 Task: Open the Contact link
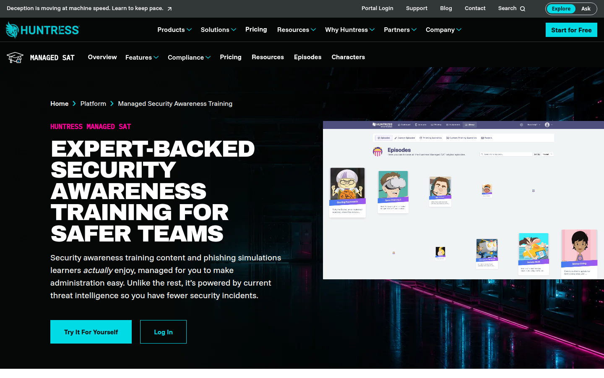pyautogui.click(x=475, y=8)
